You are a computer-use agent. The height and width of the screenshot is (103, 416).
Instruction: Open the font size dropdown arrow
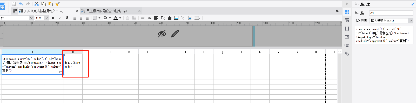tap(47, 18)
